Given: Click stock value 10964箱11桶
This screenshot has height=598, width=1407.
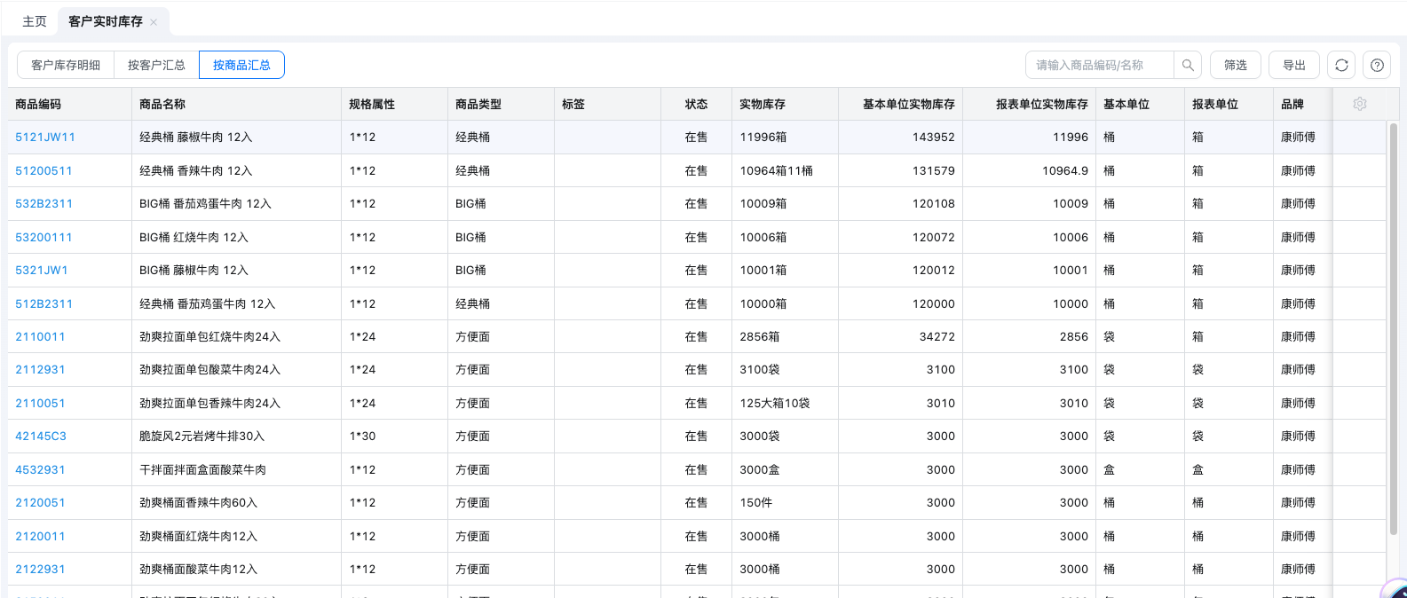Looking at the screenshot, I should click(777, 170).
